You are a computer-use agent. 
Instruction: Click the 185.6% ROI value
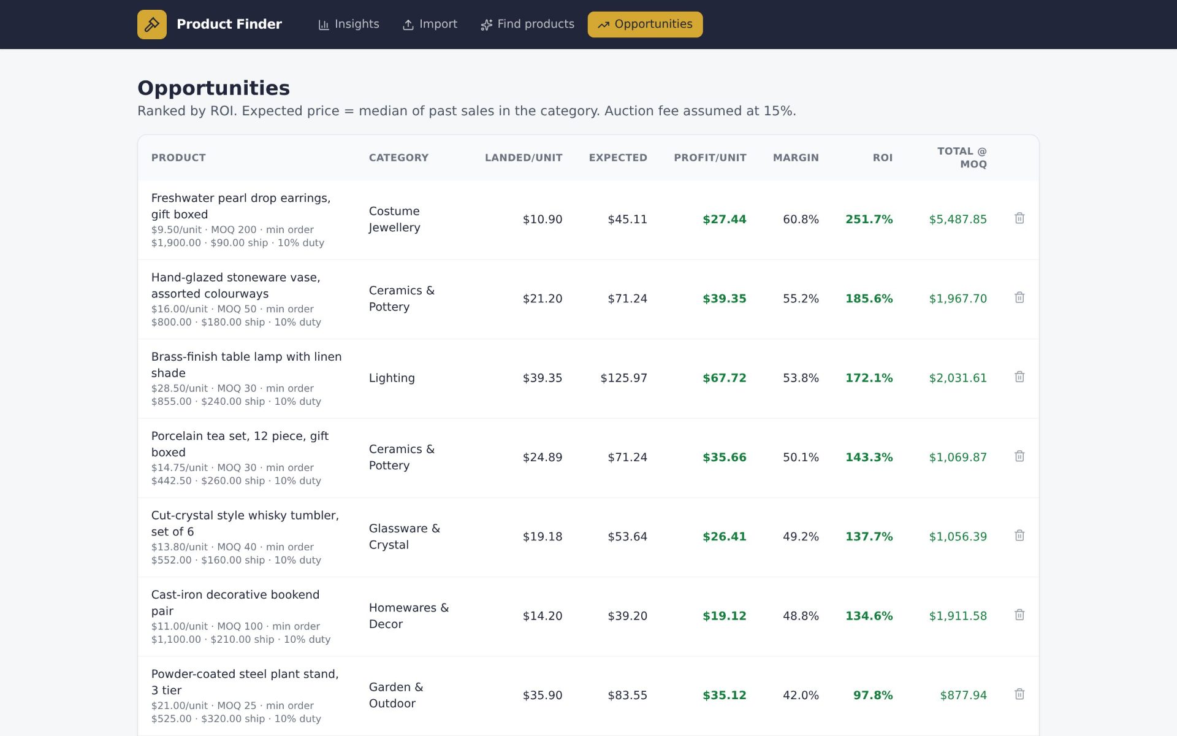[869, 299]
